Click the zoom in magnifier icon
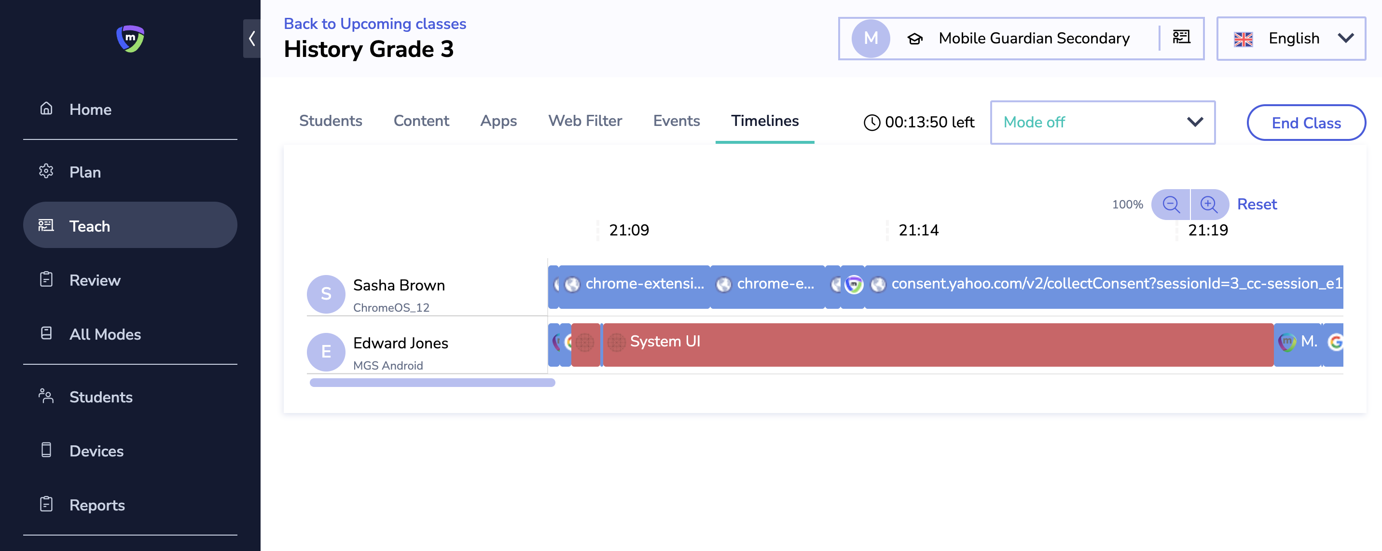1382x551 pixels. (x=1209, y=205)
